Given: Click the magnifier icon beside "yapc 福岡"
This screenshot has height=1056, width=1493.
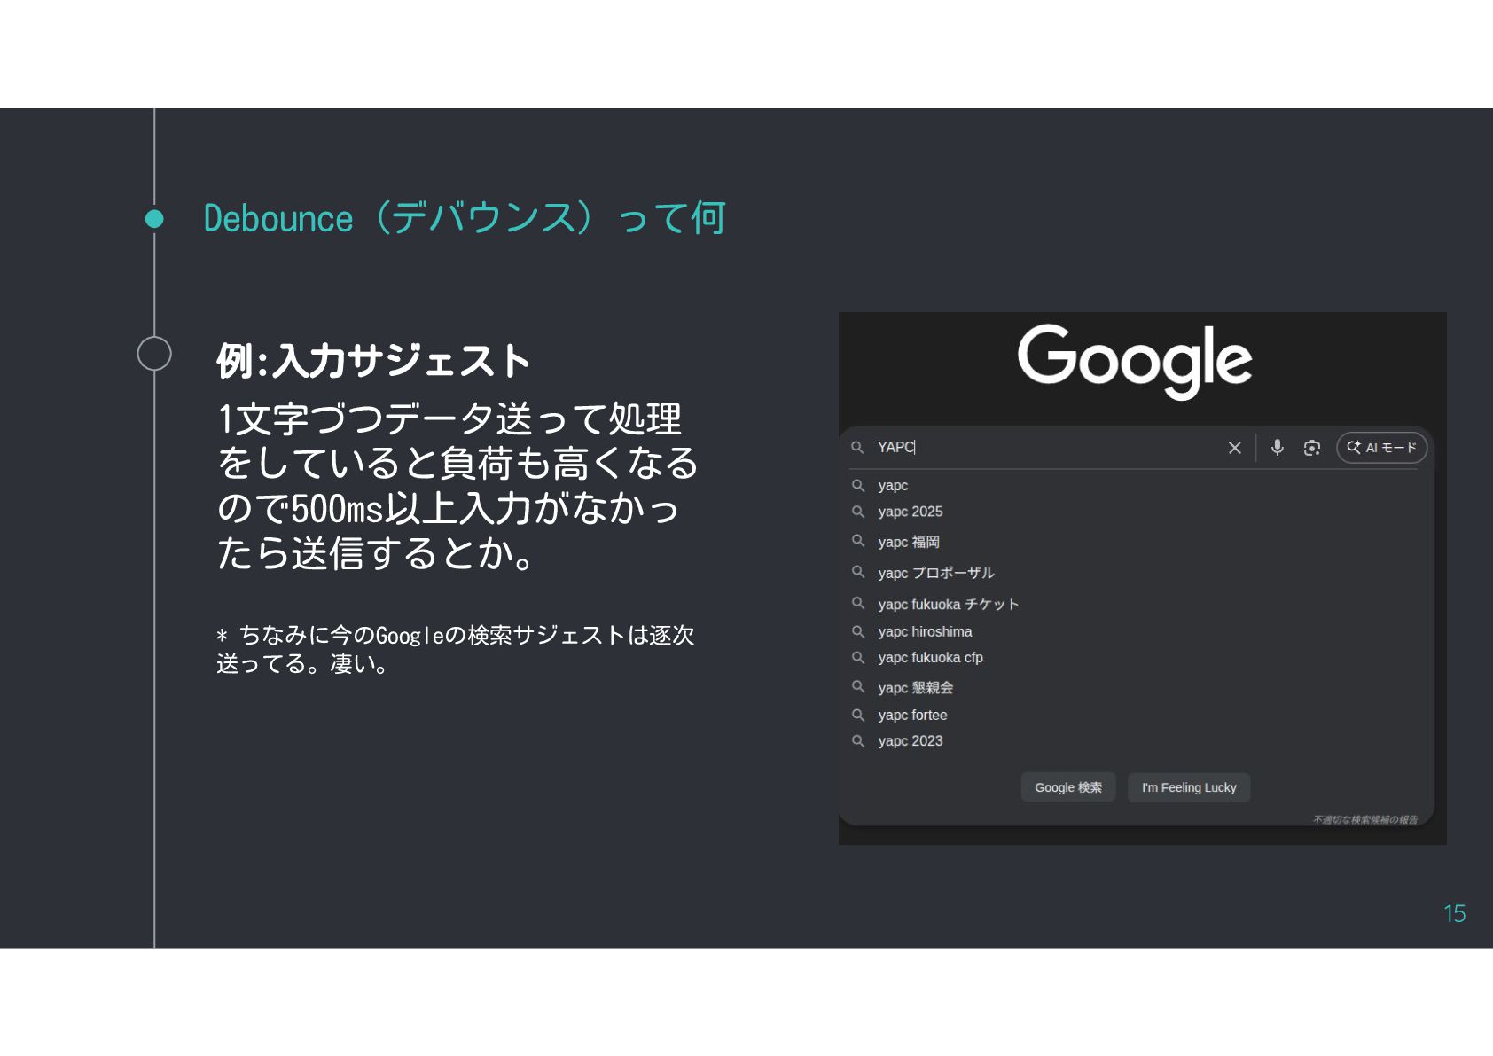Looking at the screenshot, I should (x=858, y=541).
